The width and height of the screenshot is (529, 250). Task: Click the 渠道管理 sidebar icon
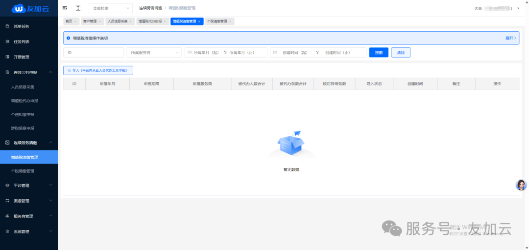7,201
